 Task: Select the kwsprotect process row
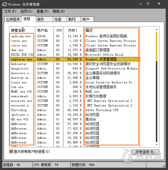[75, 68]
